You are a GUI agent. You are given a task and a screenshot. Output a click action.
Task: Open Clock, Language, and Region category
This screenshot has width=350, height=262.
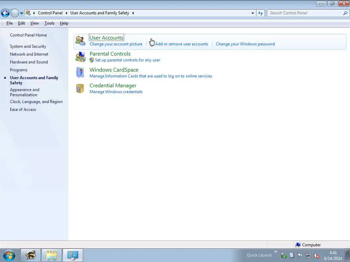coord(36,102)
